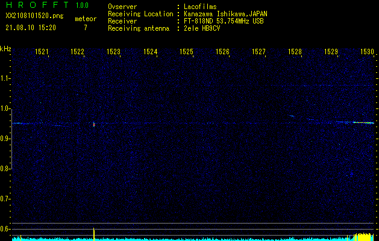Click the 1526 time axis marker
The image size is (379, 241).
pos(222,52)
